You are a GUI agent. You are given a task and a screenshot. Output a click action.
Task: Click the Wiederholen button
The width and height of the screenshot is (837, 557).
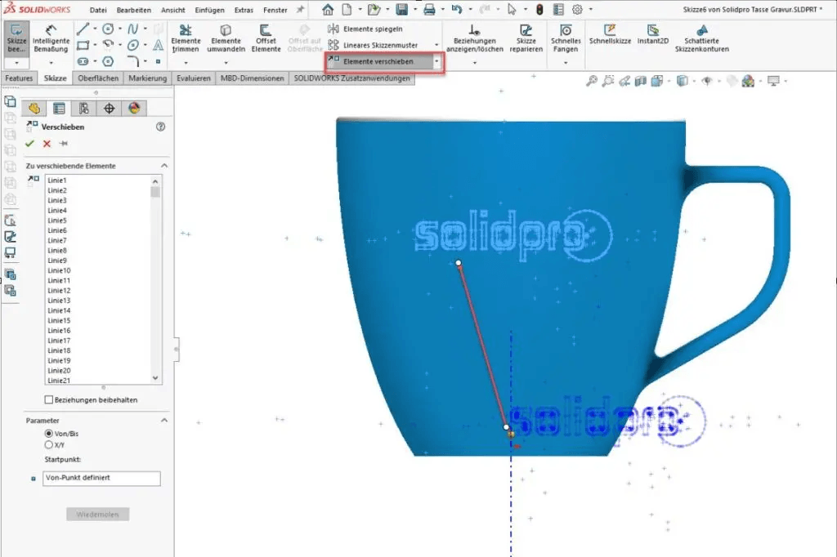coord(98,515)
